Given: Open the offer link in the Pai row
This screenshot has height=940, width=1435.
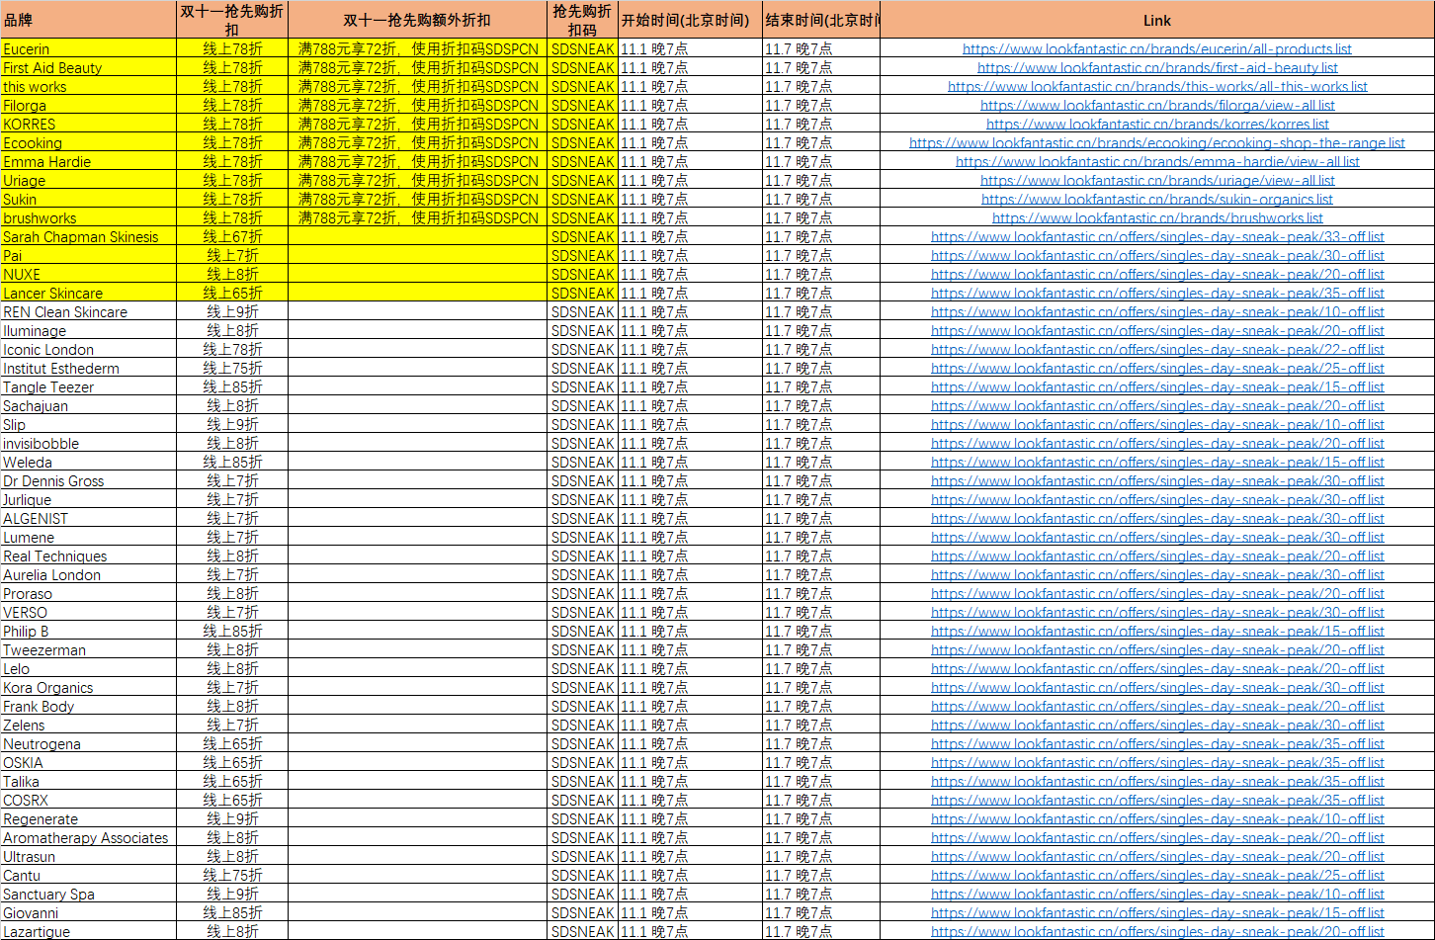Looking at the screenshot, I should pyautogui.click(x=1157, y=255).
